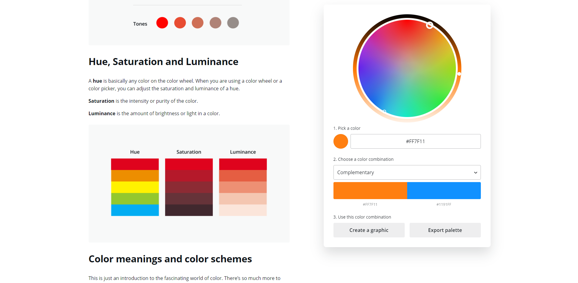Click the 'Color meanings and color schemes' heading
Screen dimensions: 578x283
coord(170,259)
